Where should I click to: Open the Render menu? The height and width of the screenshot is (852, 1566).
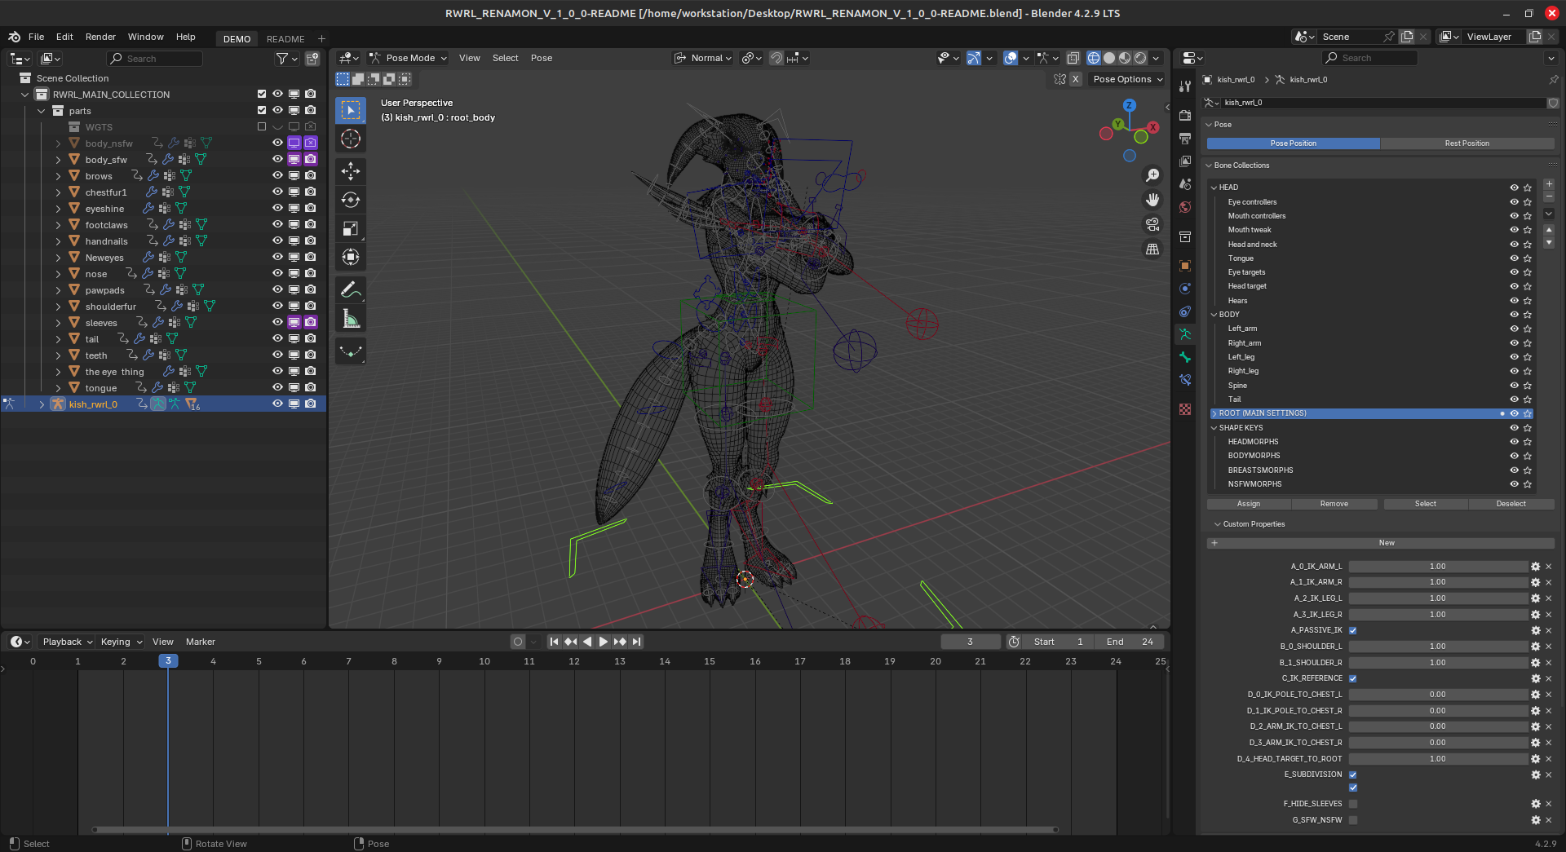pyautogui.click(x=100, y=37)
